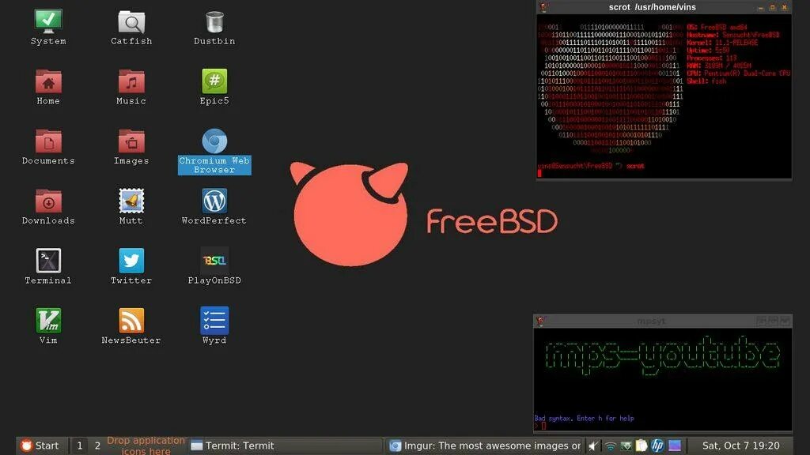The height and width of the screenshot is (455, 810).
Task: Open the clipboard notes tray icon
Action: (641, 446)
